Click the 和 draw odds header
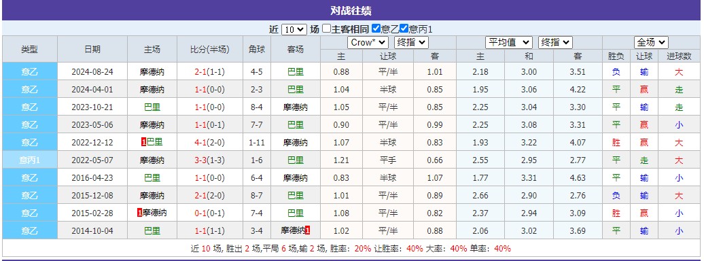Screen dimensions: 704x261 529,56
